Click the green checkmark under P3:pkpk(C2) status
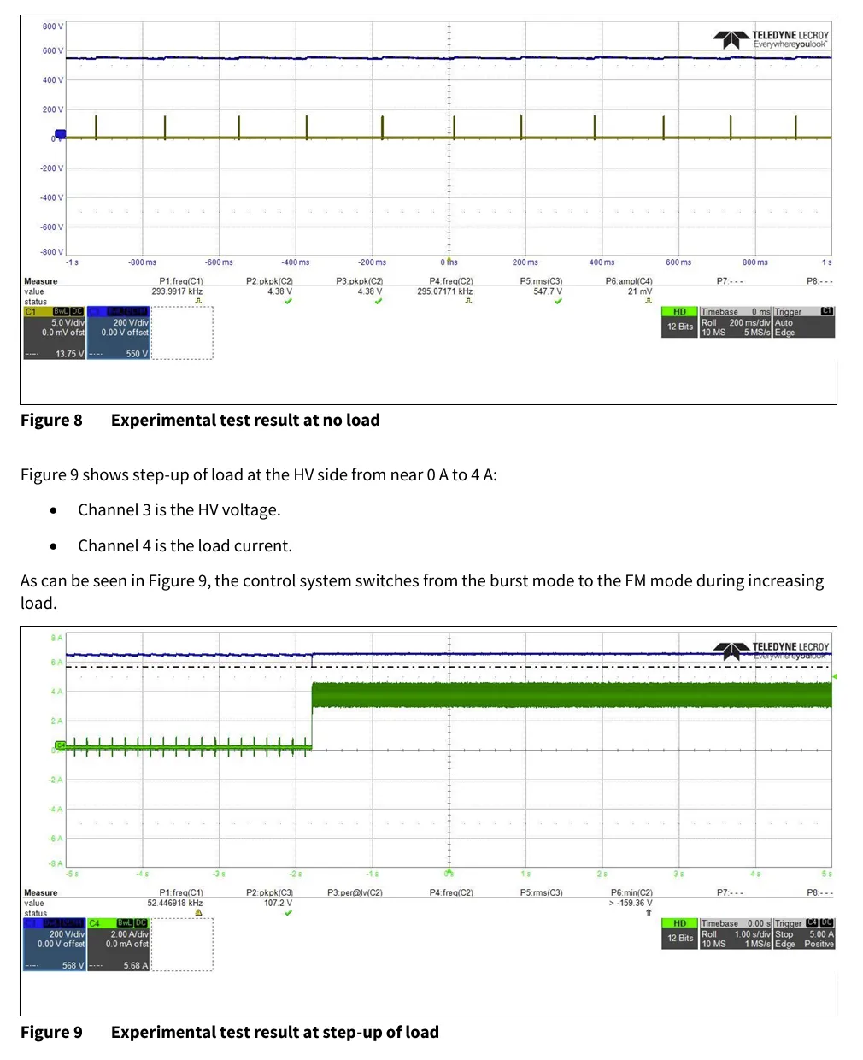The image size is (863, 1060). click(x=379, y=302)
